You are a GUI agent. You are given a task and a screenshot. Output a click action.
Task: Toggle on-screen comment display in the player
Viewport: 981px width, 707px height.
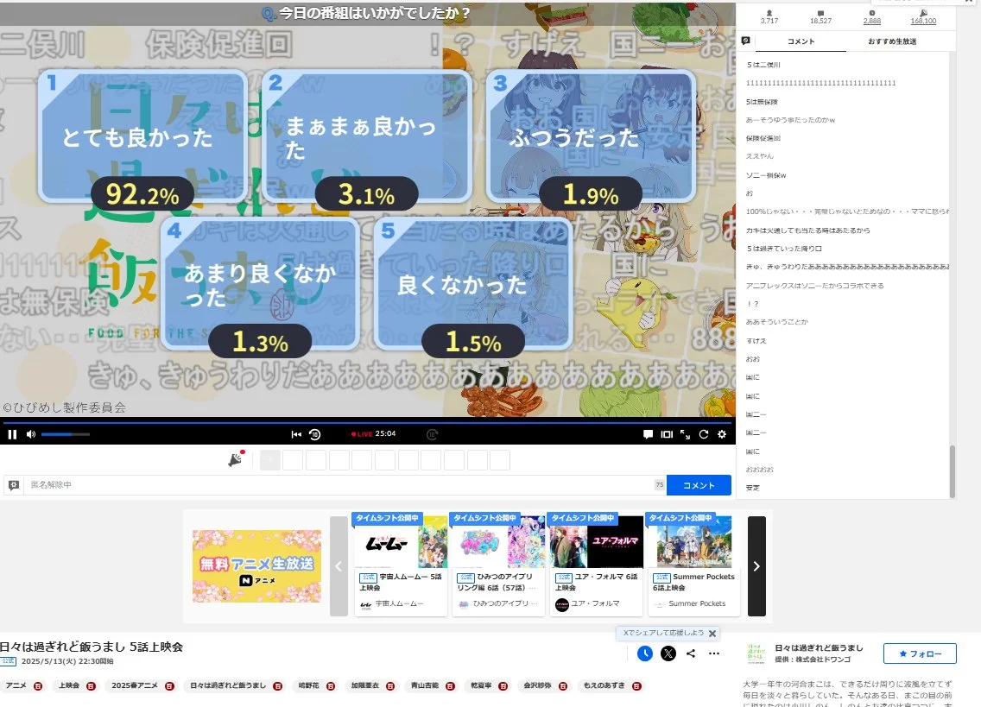tap(649, 434)
